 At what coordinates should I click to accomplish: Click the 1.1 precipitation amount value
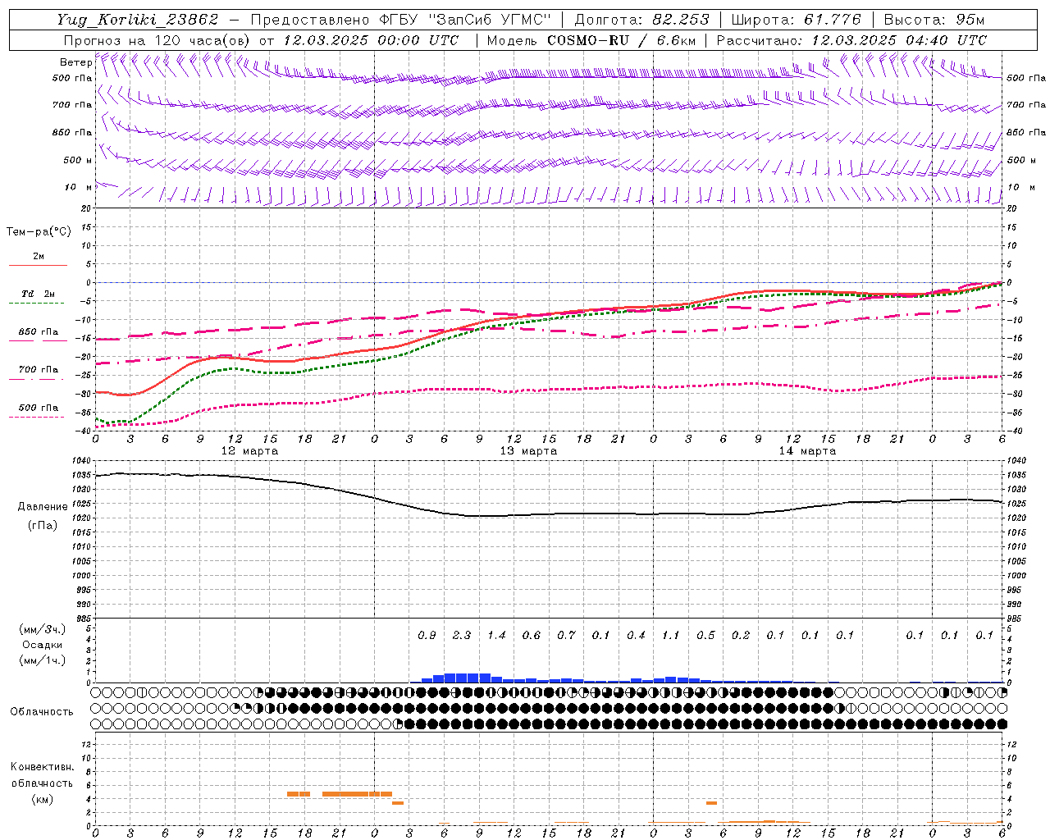click(x=671, y=636)
